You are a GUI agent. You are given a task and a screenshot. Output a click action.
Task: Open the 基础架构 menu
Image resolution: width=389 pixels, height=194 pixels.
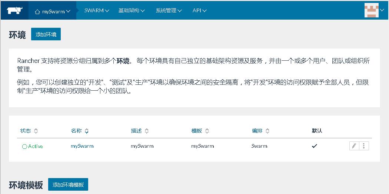point(132,11)
